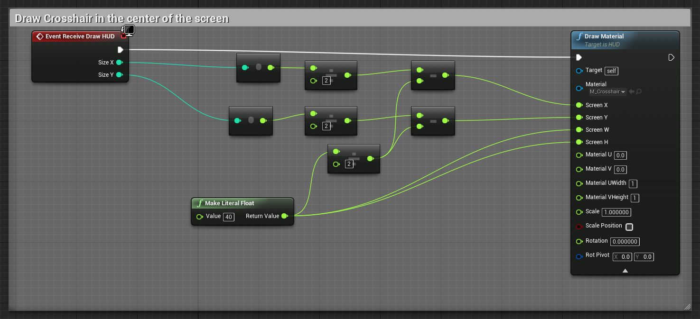Collapse the Draw Material node's advanced pins arrow
This screenshot has height=319, width=700.
625,271
